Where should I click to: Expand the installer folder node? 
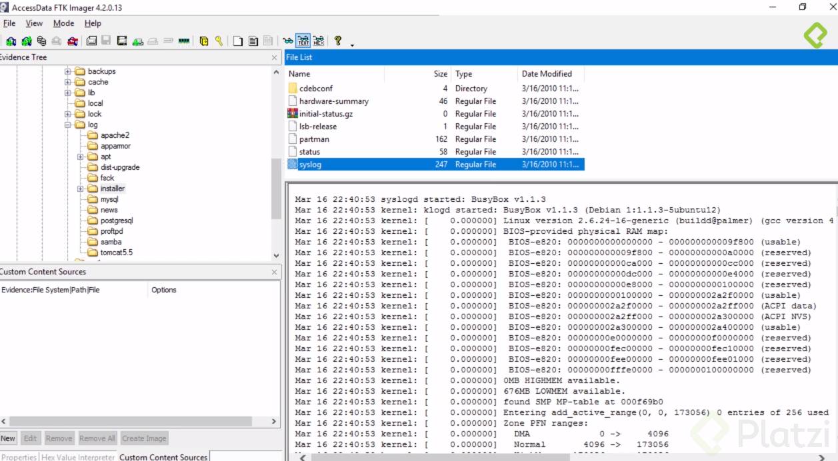tap(80, 189)
